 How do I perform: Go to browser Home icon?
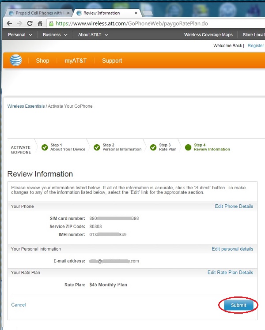pos(40,23)
